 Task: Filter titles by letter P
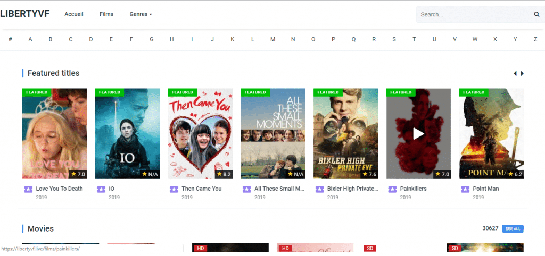coord(333,39)
